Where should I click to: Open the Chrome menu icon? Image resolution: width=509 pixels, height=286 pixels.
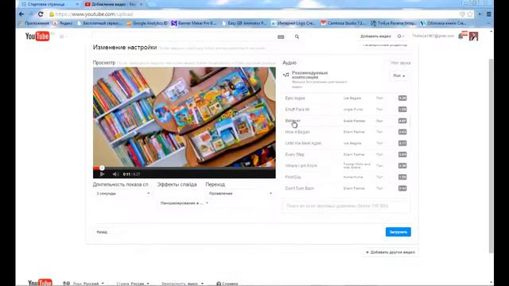coord(489,14)
